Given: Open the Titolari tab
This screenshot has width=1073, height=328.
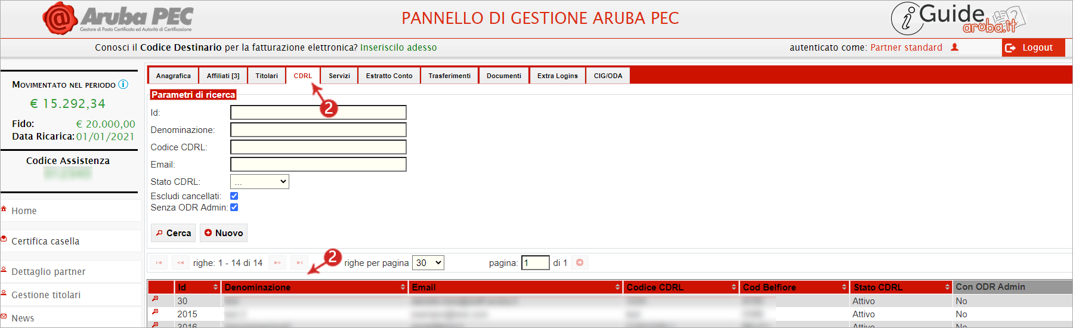Looking at the screenshot, I should pos(267,76).
